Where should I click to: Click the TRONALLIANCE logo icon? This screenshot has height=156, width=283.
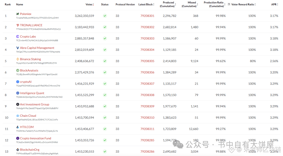pyautogui.click(x=18, y=25)
